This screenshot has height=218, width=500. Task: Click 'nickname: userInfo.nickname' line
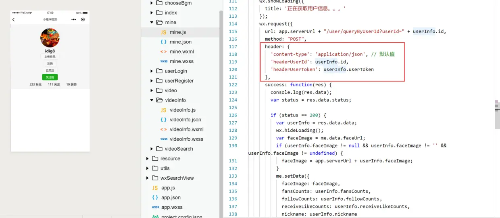[319, 214]
